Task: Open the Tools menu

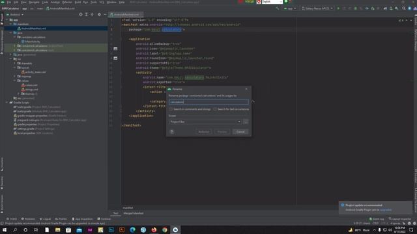Action: tap(94, 2)
